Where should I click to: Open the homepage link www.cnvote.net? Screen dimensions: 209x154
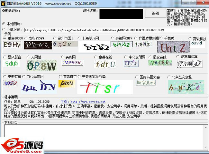click(83, 102)
